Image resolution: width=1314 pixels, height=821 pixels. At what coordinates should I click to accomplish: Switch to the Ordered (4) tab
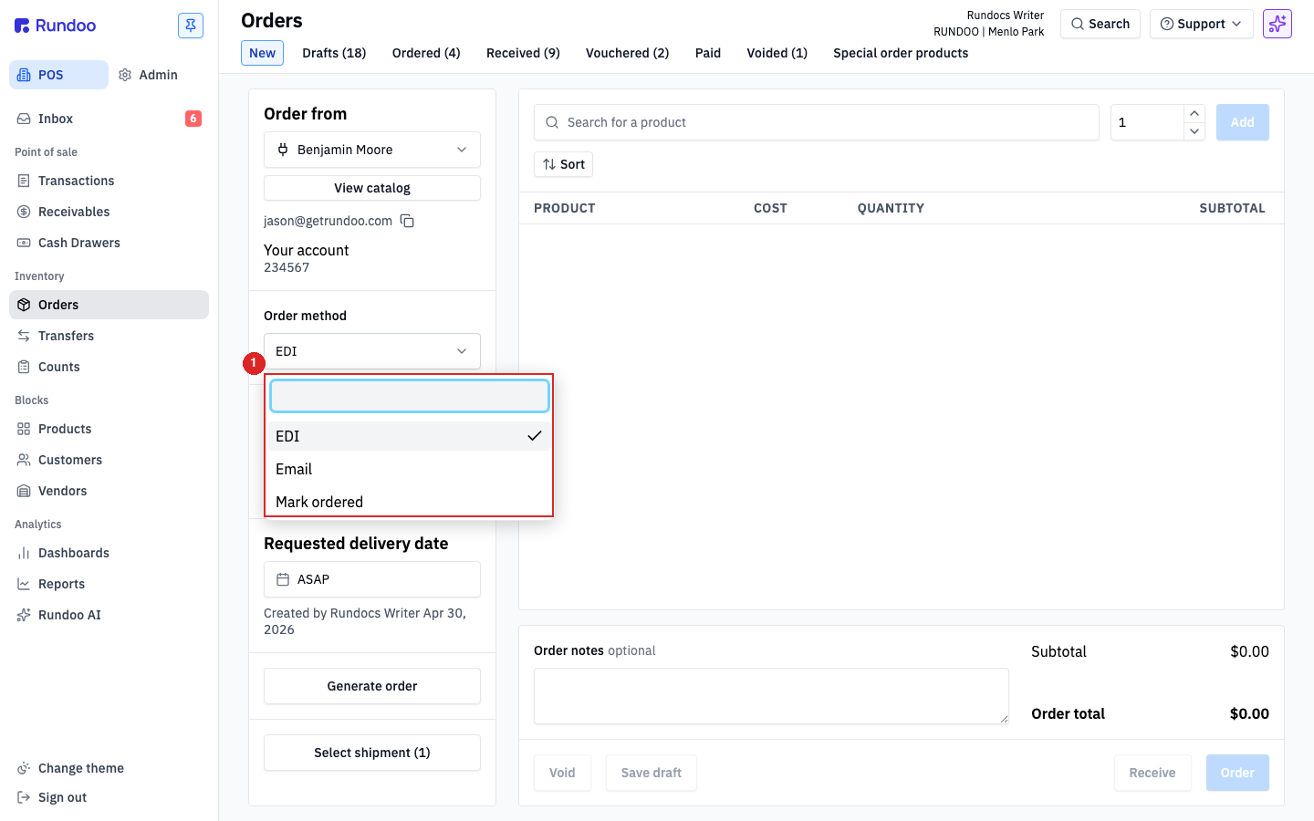click(x=426, y=53)
